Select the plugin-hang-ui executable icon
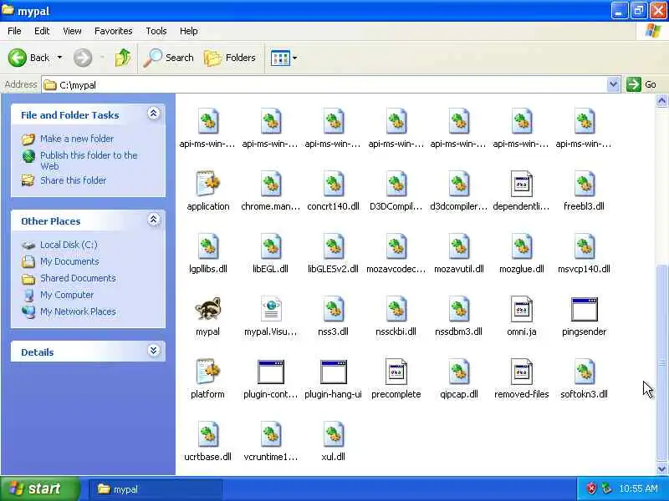The height and width of the screenshot is (501, 669). click(x=333, y=372)
